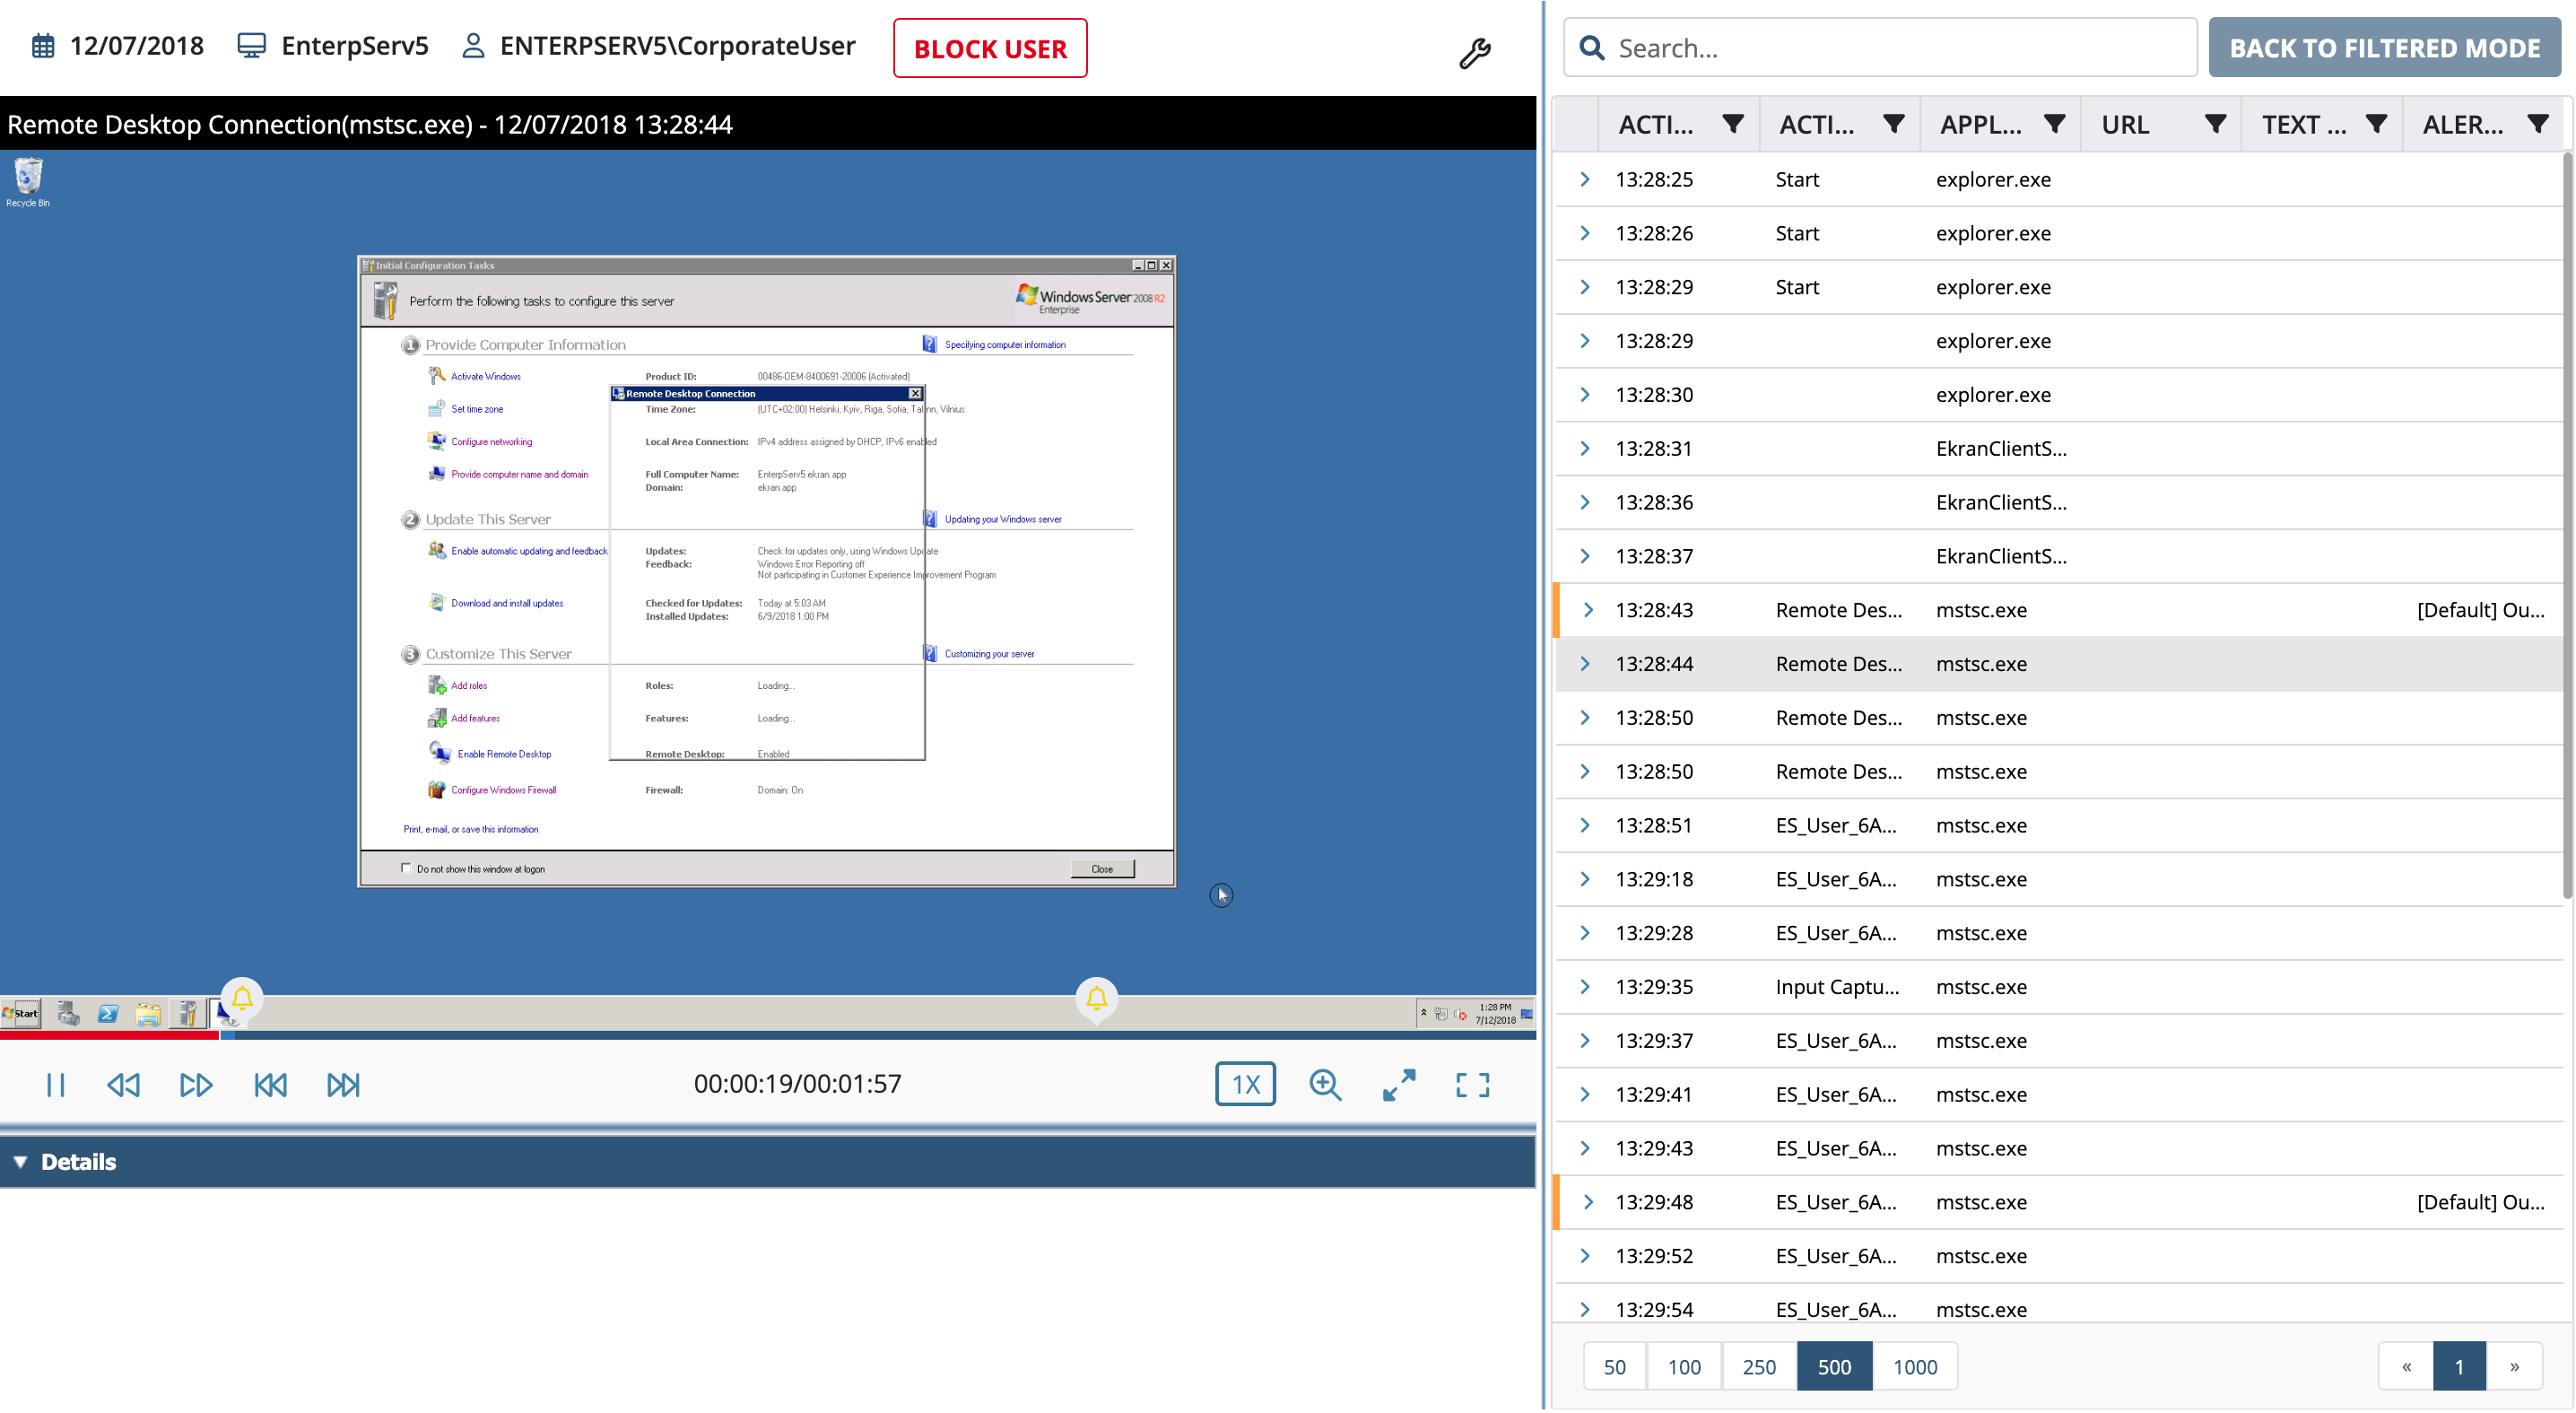The height and width of the screenshot is (1413, 2576).
Task: Click the user icon beside CorporateUser
Action: pos(473,46)
